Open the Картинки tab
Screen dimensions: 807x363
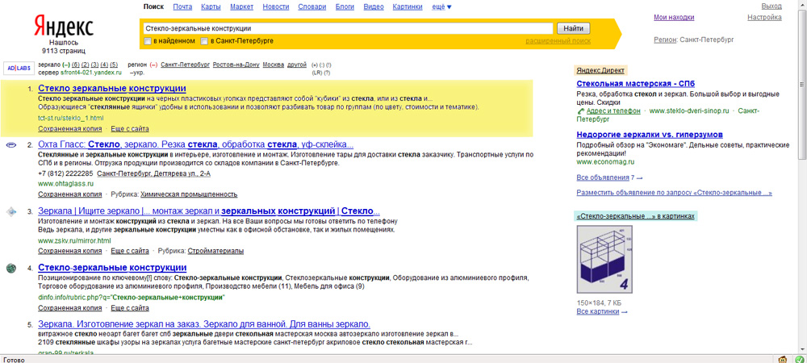pos(408,7)
